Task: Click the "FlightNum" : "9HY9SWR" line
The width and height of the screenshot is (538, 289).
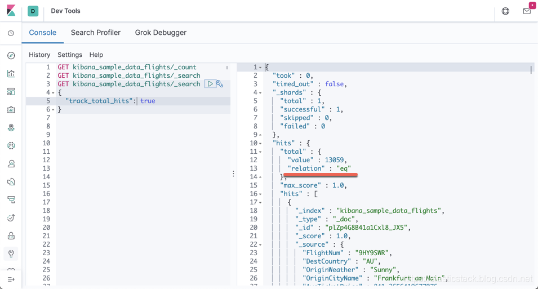Action: [347, 253]
